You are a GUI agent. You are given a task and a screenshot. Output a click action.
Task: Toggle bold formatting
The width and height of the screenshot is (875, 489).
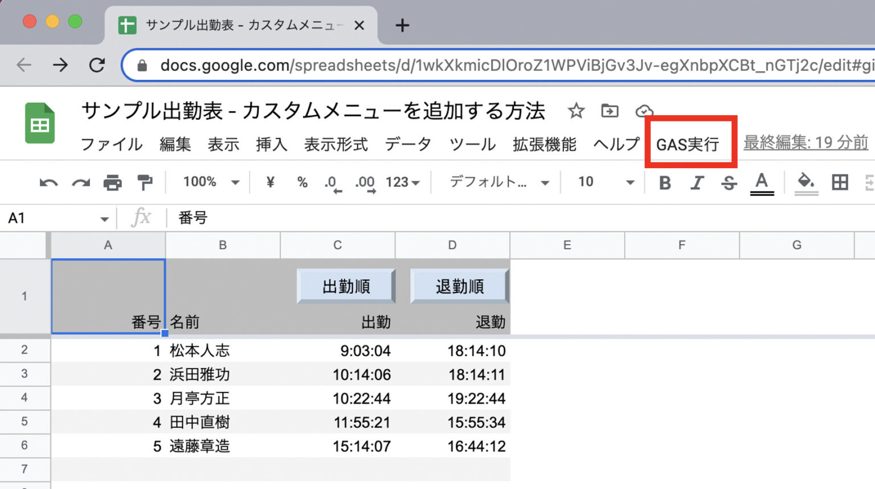664,182
